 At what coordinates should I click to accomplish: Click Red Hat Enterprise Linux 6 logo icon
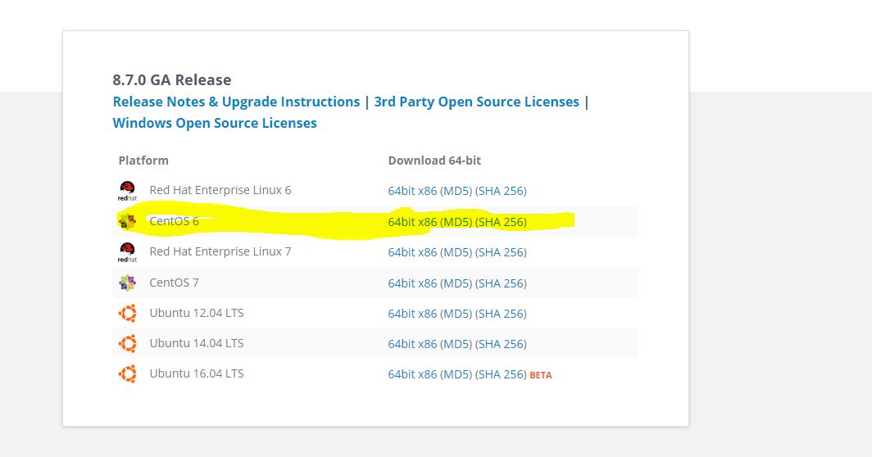point(127,191)
